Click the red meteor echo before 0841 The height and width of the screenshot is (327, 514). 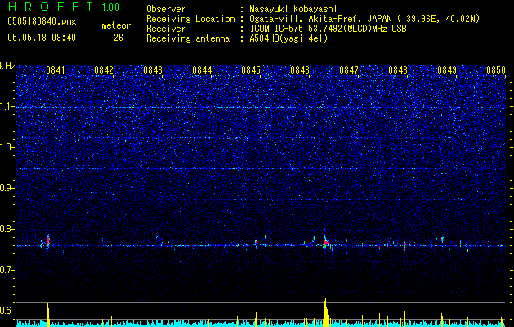[x=48, y=240]
